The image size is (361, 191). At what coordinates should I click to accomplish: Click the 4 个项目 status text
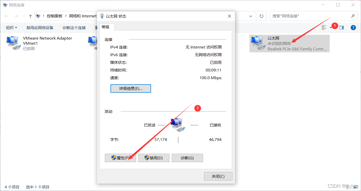[12, 187]
